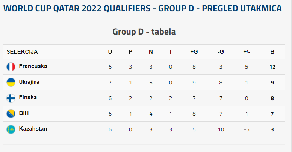The width and height of the screenshot is (292, 152).
Task: Click the N draws column header
Action: (151, 52)
